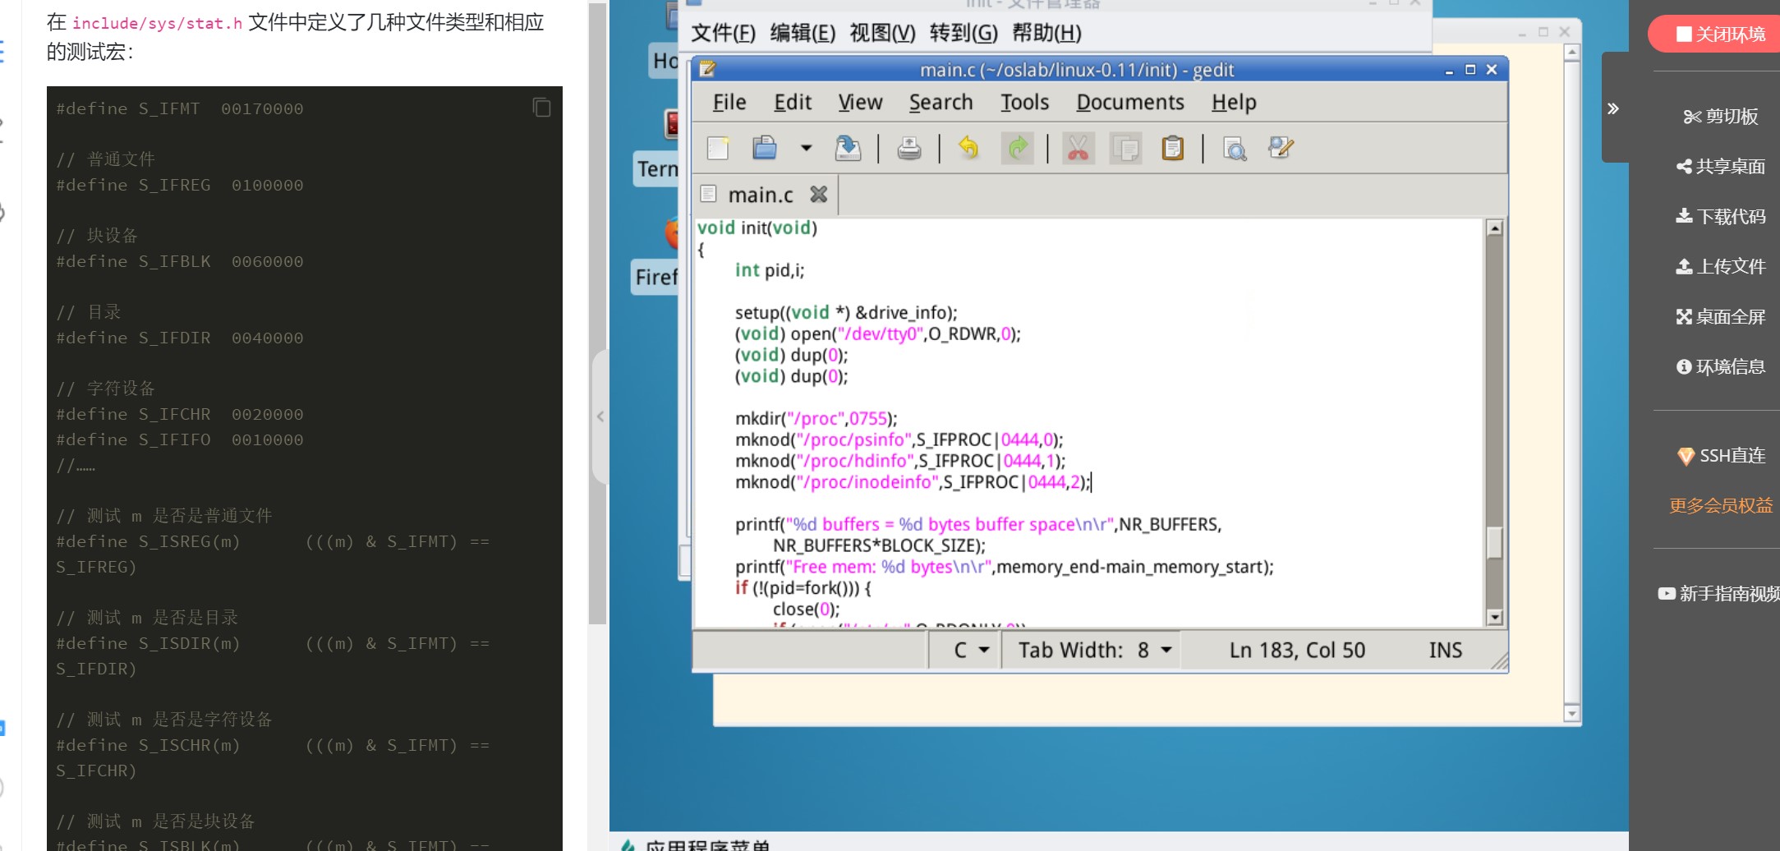Screen dimensions: 1780x851
Task: Open the Tools menu in gedit
Action: [1024, 103]
